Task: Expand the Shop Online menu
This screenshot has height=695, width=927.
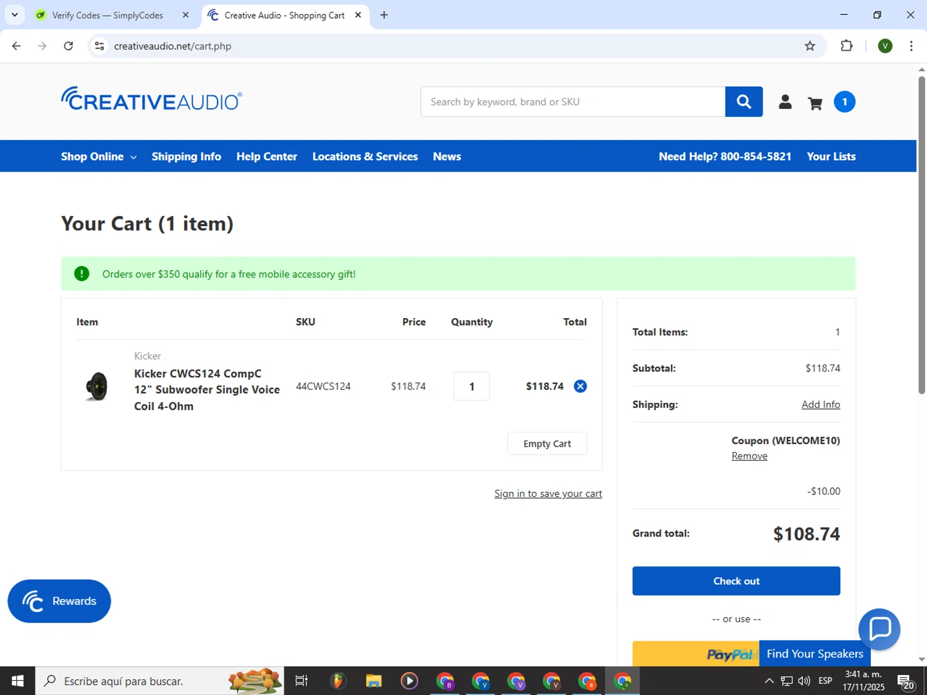Action: click(99, 156)
